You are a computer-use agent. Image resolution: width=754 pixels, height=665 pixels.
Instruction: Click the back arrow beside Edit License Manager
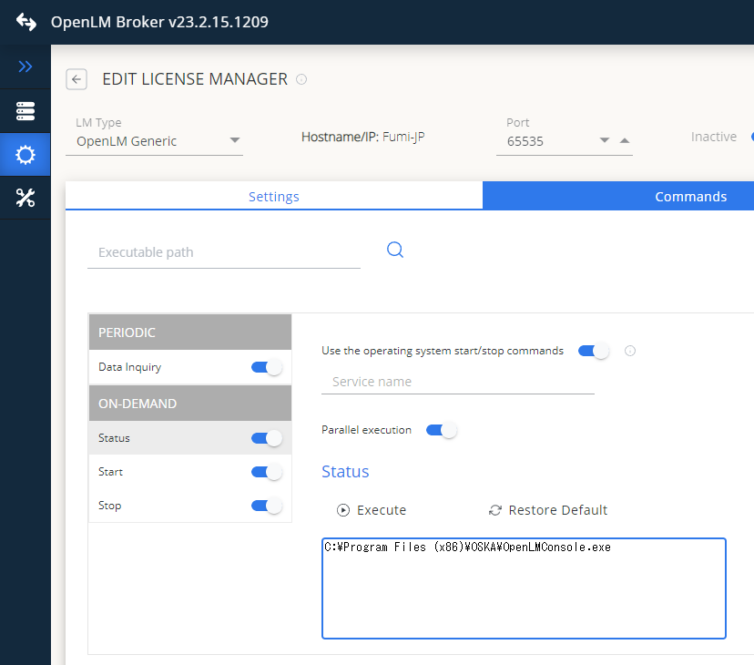pyautogui.click(x=76, y=79)
